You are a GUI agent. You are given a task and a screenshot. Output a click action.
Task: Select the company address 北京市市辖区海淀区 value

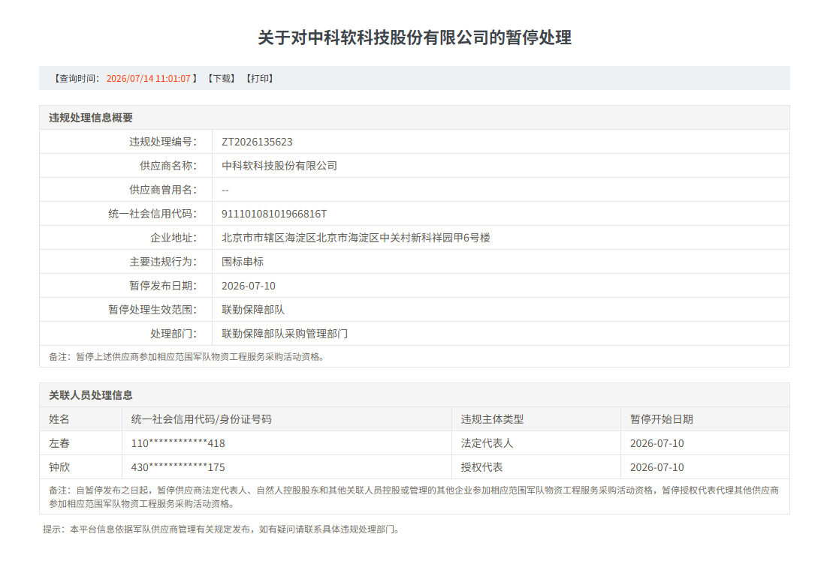point(356,238)
